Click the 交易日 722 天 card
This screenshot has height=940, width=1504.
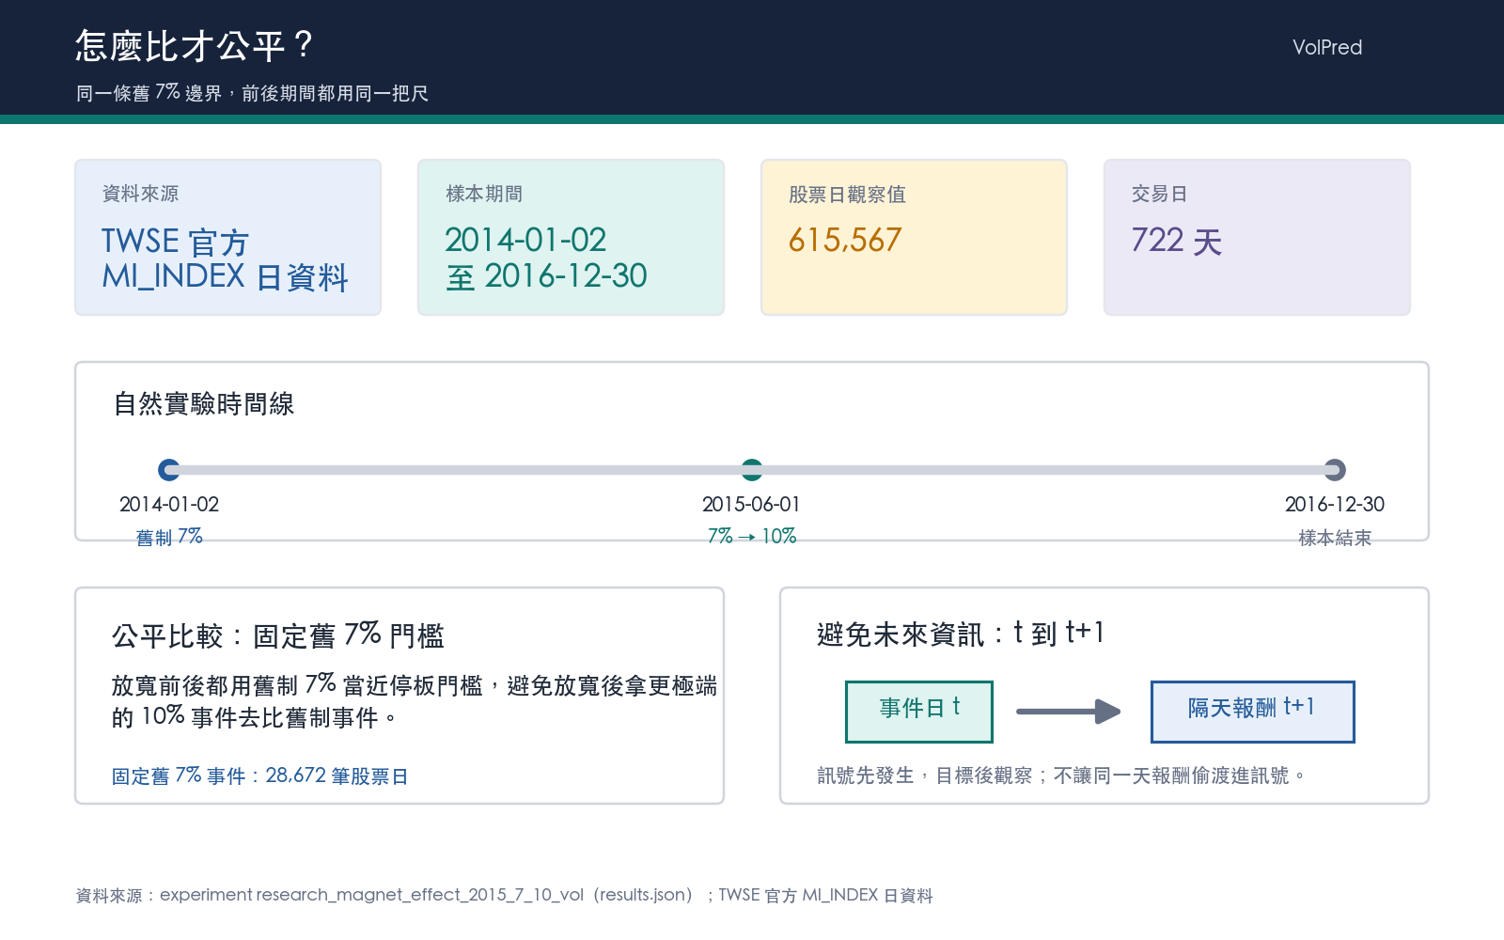[x=1258, y=237]
